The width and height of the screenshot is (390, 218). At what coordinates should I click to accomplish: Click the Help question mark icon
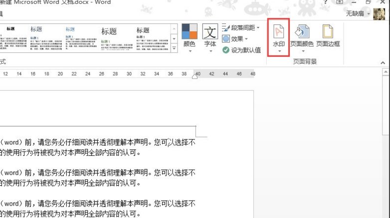pyautogui.click(x=325, y=2)
